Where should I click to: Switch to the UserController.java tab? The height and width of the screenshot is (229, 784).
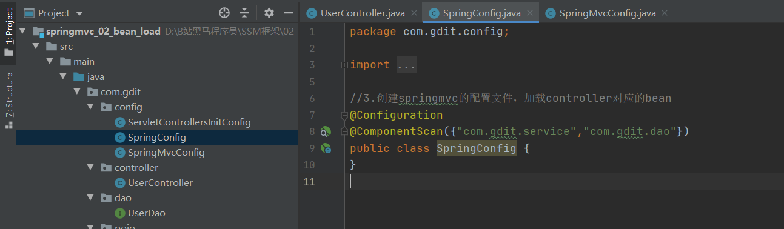coord(355,13)
